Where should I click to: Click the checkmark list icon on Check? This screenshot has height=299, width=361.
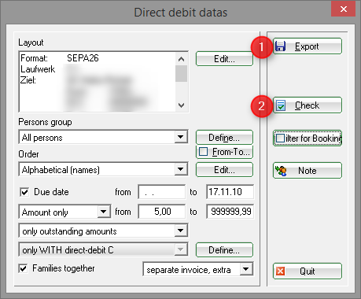click(281, 105)
